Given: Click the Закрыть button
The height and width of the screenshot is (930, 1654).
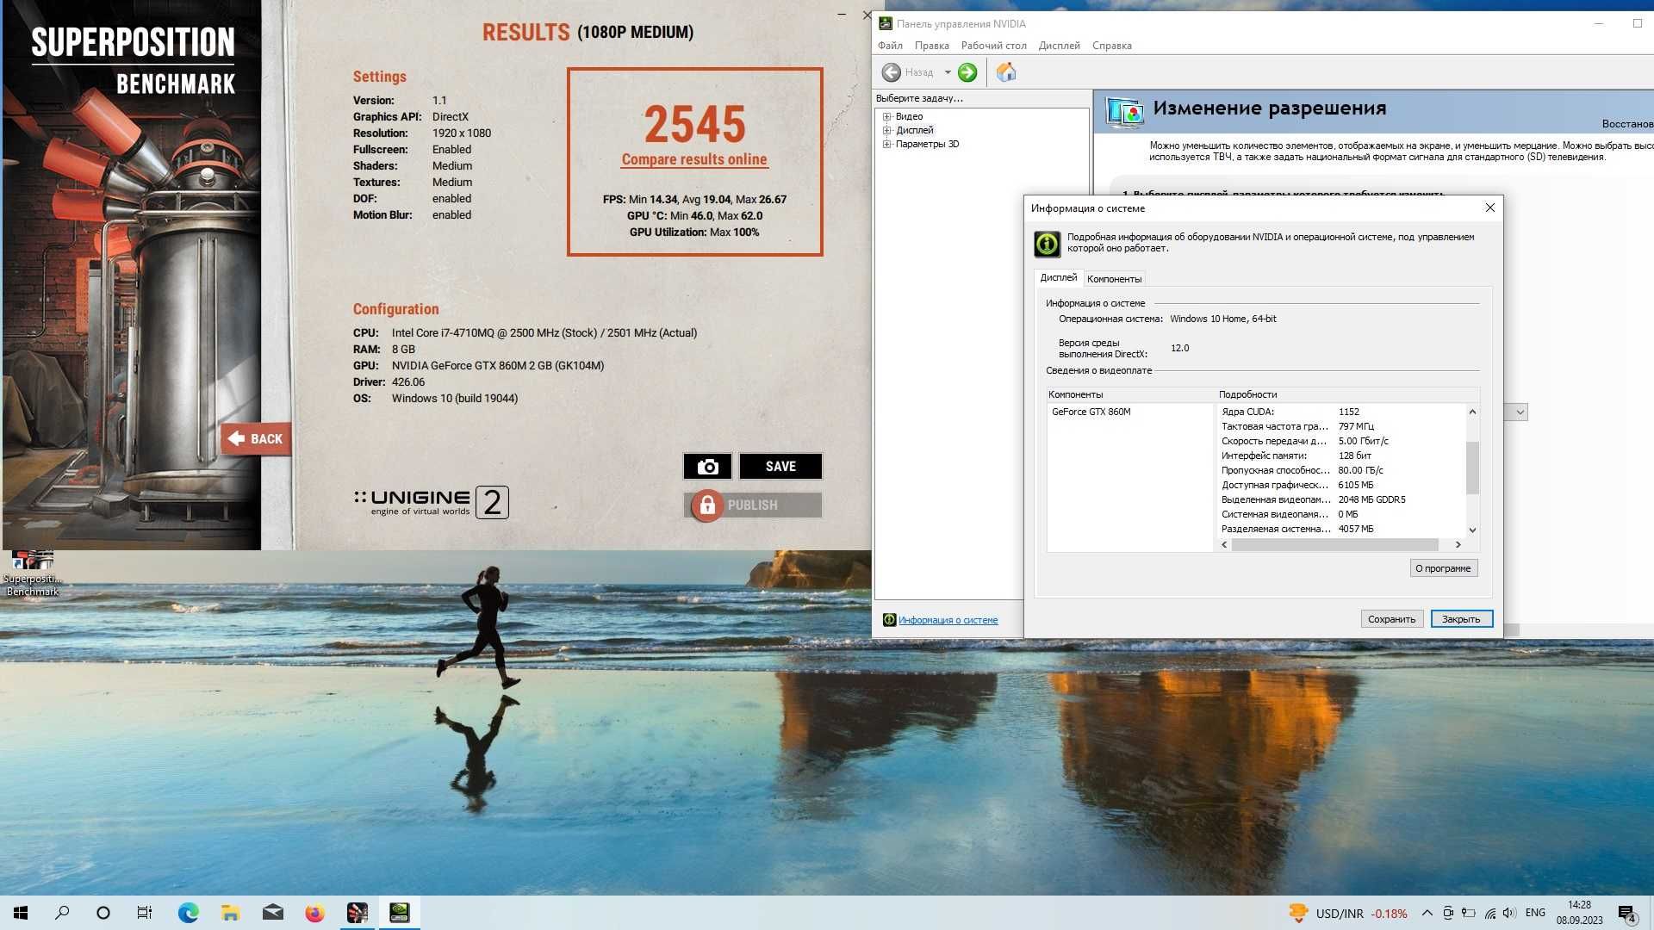Looking at the screenshot, I should [1461, 619].
